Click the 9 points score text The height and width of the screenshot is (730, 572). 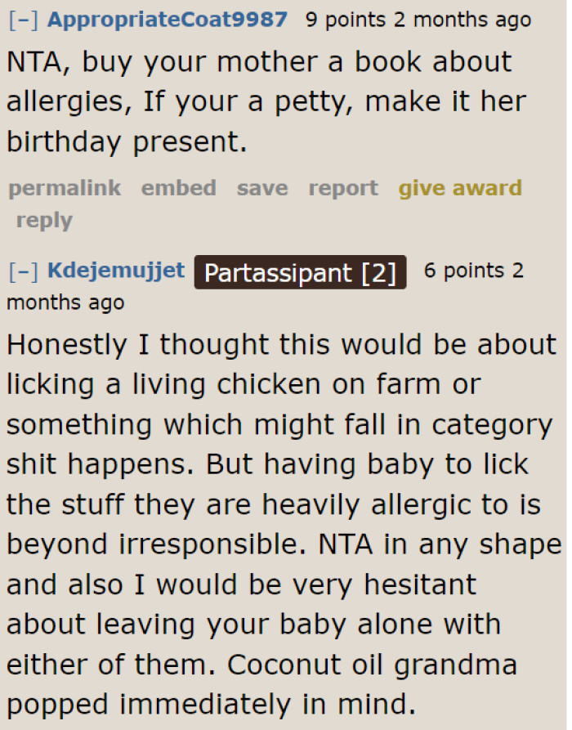[346, 19]
